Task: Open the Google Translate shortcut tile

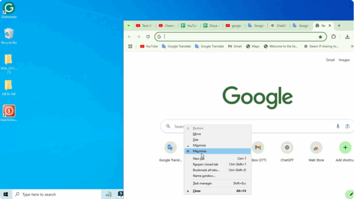Action: 171,152
